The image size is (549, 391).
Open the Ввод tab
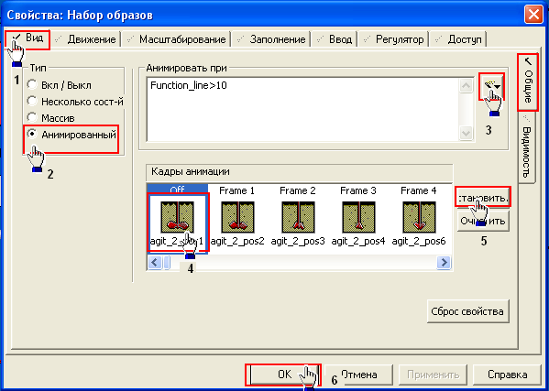click(335, 39)
